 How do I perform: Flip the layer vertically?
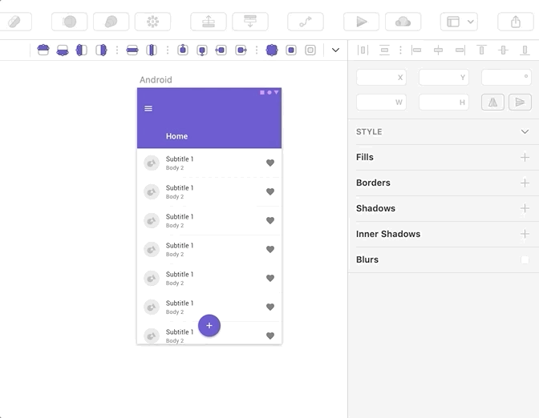(520, 102)
